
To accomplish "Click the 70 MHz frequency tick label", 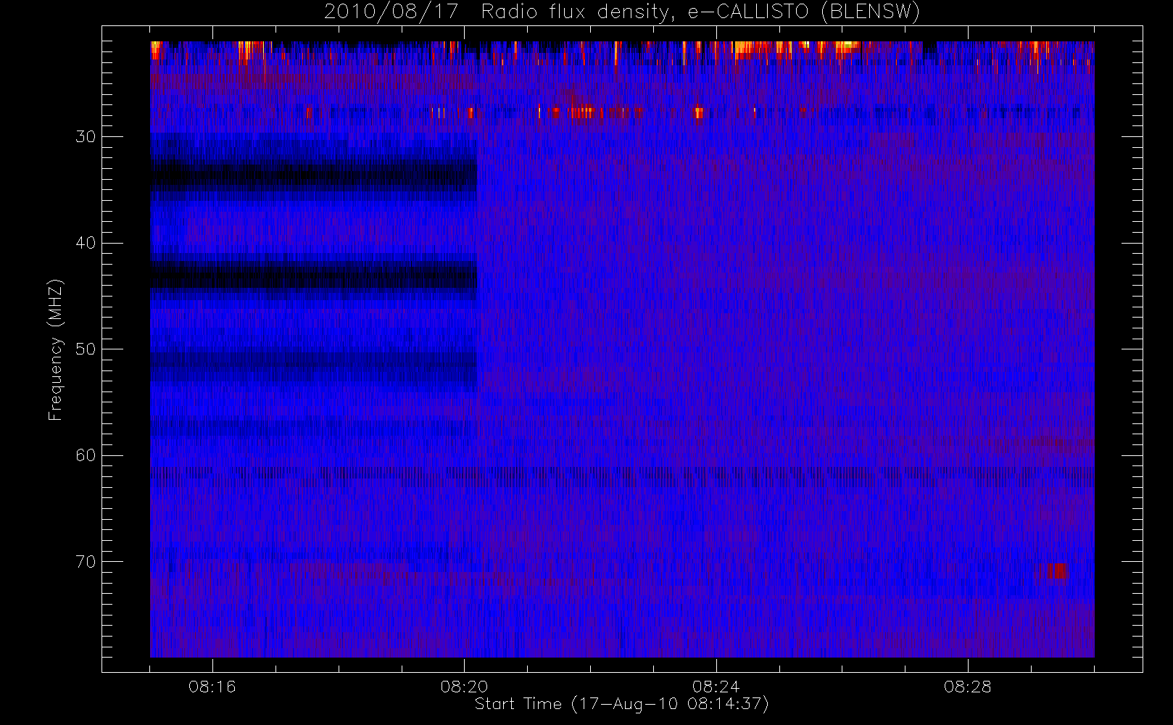I will point(86,562).
